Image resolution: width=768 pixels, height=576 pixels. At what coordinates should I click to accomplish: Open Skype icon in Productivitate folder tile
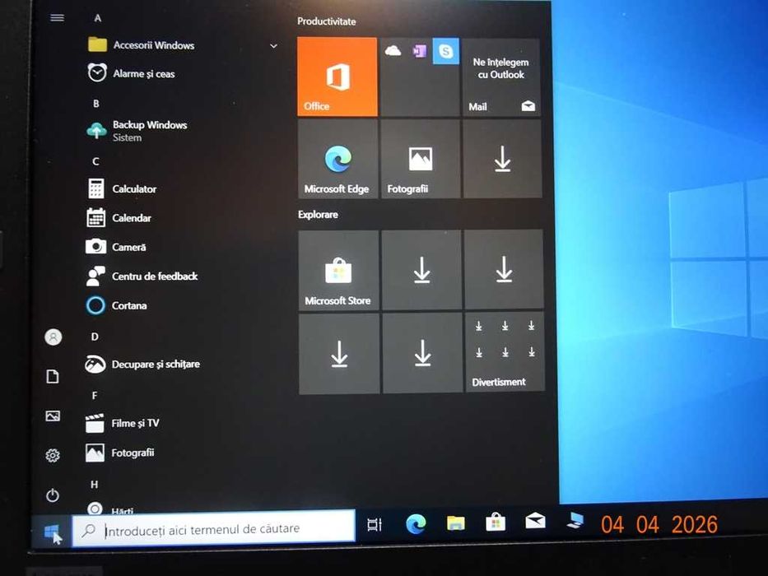point(445,51)
